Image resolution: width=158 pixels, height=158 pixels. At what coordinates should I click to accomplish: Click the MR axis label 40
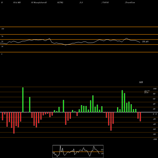click(154, 104)
